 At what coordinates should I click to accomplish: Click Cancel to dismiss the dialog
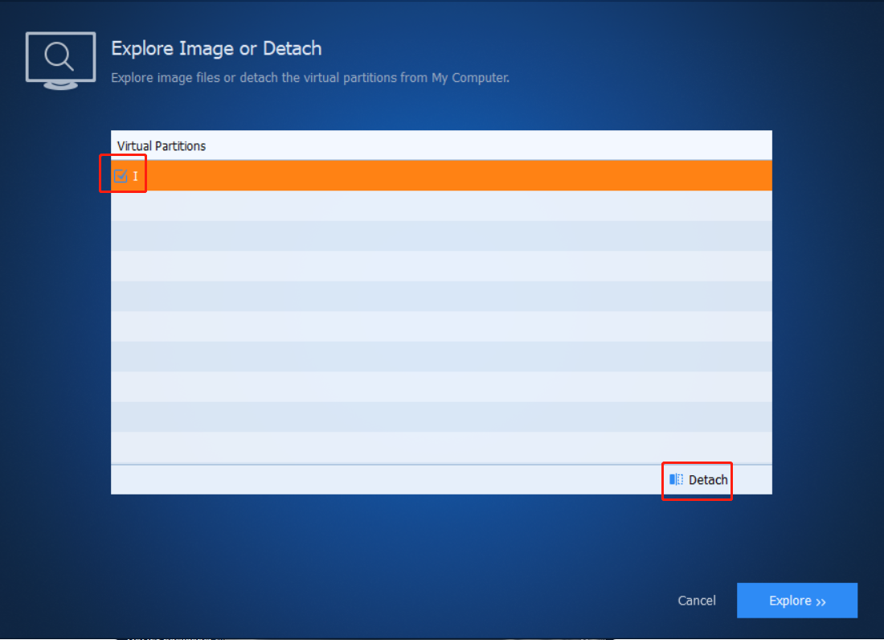(x=696, y=601)
